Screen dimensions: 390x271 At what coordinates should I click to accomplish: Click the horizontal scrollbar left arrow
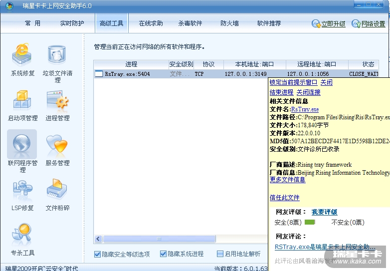click(98, 239)
